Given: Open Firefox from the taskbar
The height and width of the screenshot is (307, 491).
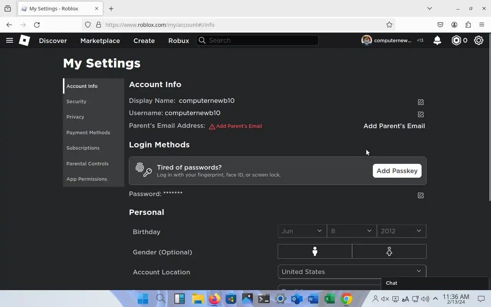Looking at the screenshot, I should 214,299.
